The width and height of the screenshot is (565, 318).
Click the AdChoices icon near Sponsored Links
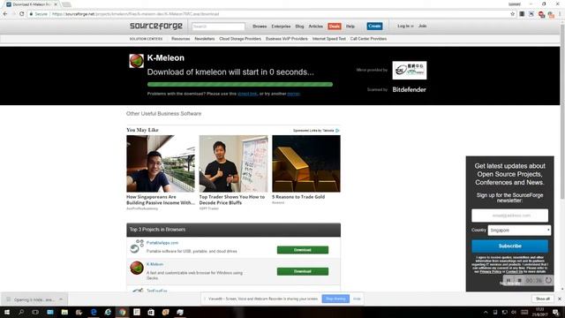pos(337,131)
